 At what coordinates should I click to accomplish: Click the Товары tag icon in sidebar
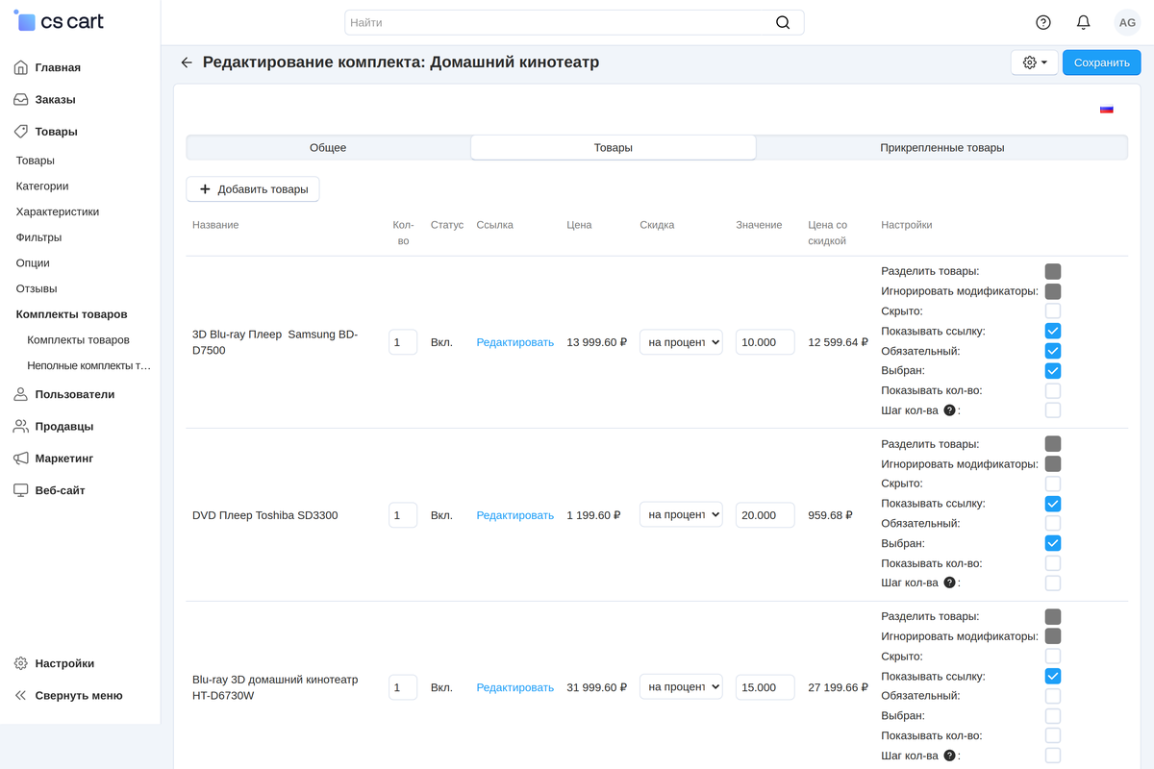pyautogui.click(x=21, y=132)
